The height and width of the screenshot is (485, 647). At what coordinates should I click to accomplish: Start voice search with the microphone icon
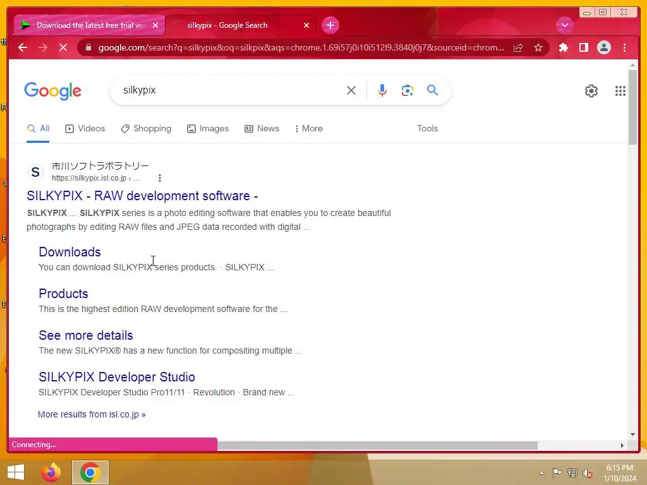point(382,90)
